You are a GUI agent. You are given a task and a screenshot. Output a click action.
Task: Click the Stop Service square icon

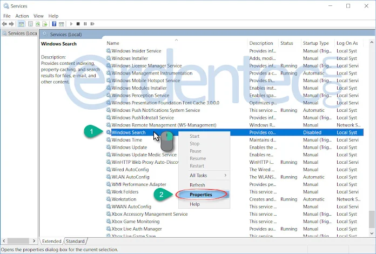click(78, 24)
